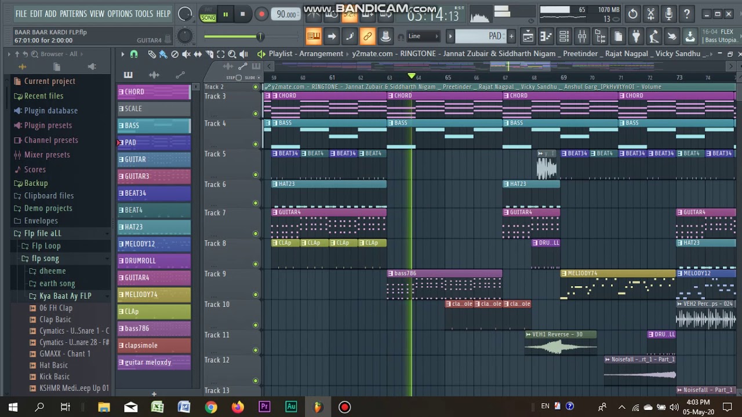
Task: Mute Track 7 using its green dot
Action: 256,233
